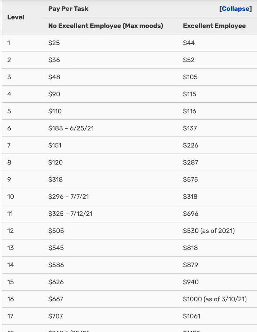Select the $325 – 7/12/21 cell
The height and width of the screenshot is (332, 257).
point(70,214)
